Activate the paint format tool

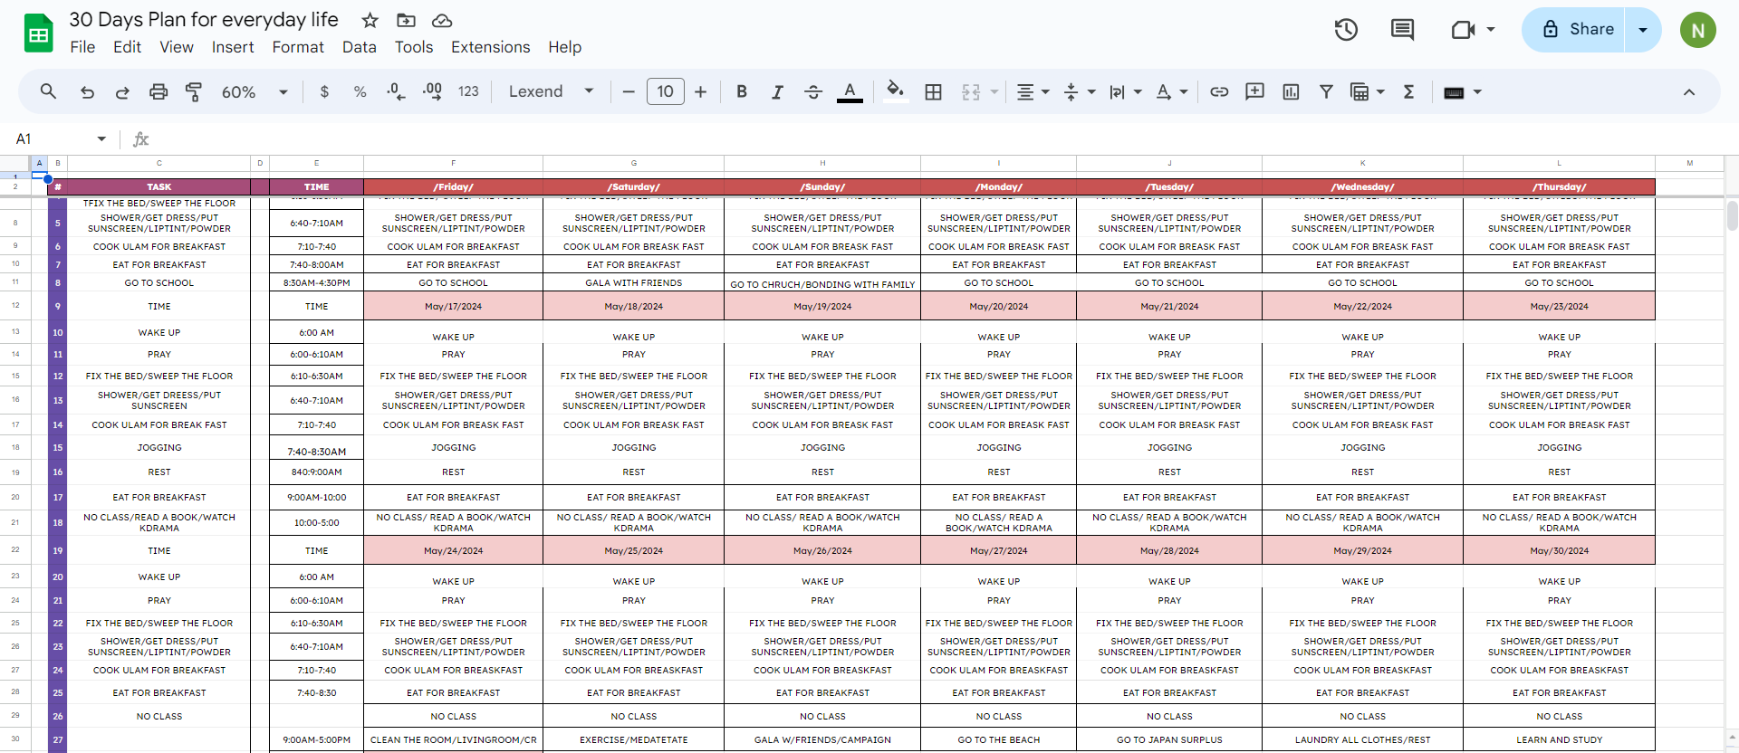[x=194, y=91]
